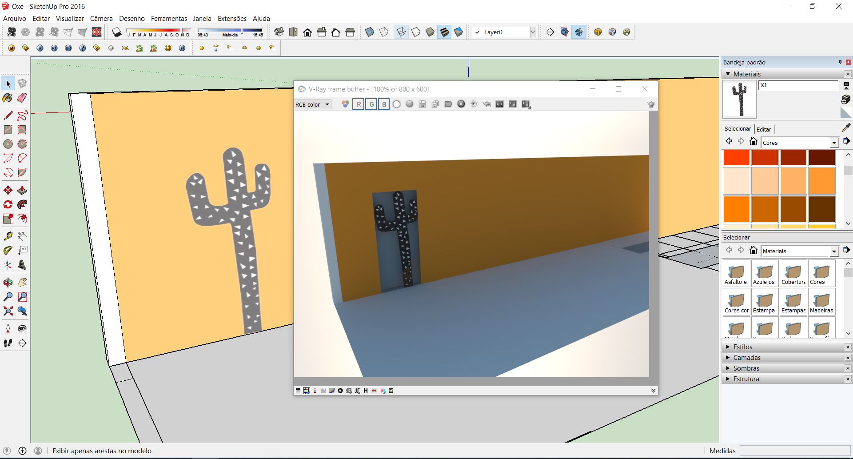The height and width of the screenshot is (459, 853).
Task: Select the Move tool
Action: [8, 190]
